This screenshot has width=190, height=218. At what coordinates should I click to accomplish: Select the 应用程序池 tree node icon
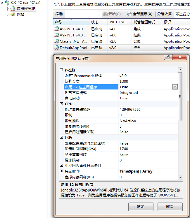[x=13, y=9]
